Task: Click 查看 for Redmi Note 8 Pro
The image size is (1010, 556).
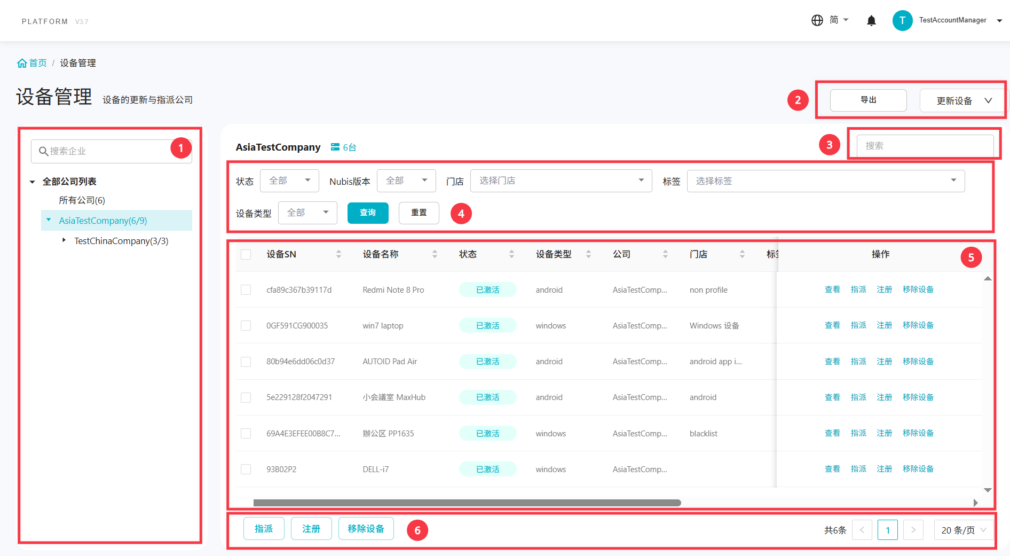Action: point(832,289)
